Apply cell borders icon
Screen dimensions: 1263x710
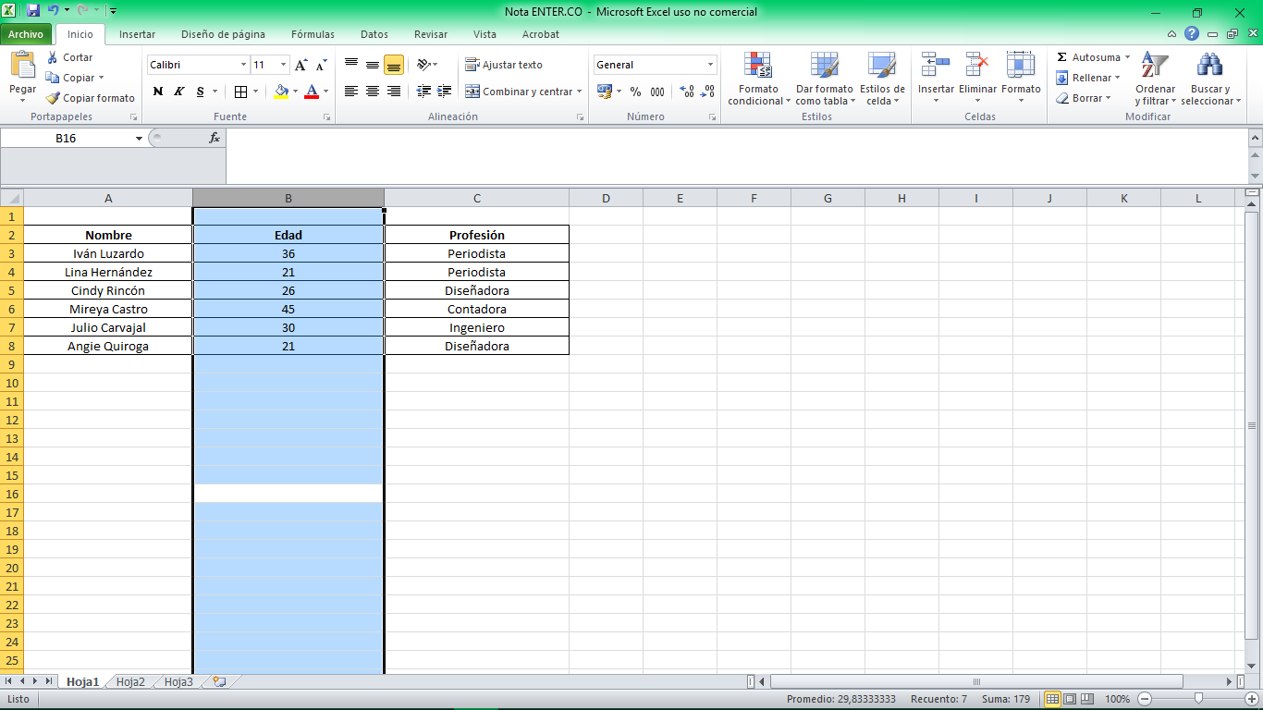(240, 92)
